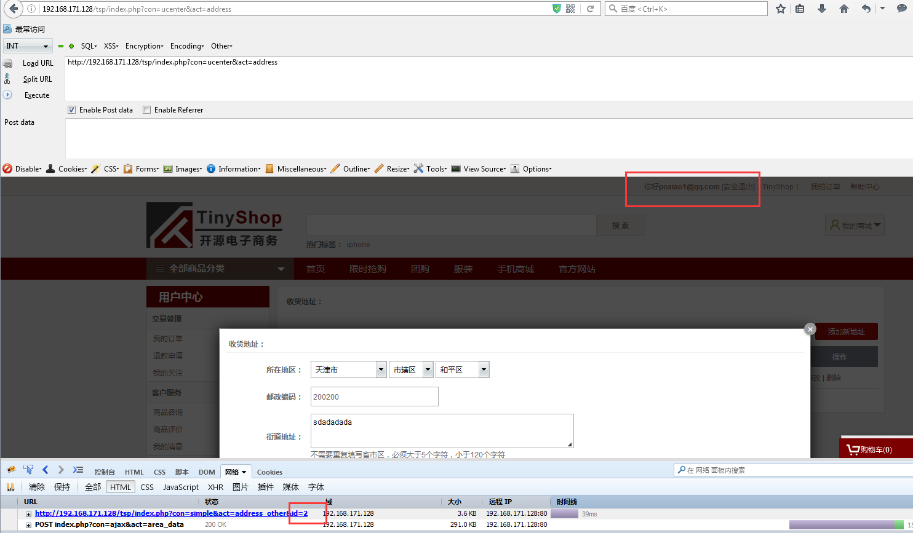Click the Execute play icon in HackBar
The width and height of the screenshot is (913, 533).
(x=7, y=95)
